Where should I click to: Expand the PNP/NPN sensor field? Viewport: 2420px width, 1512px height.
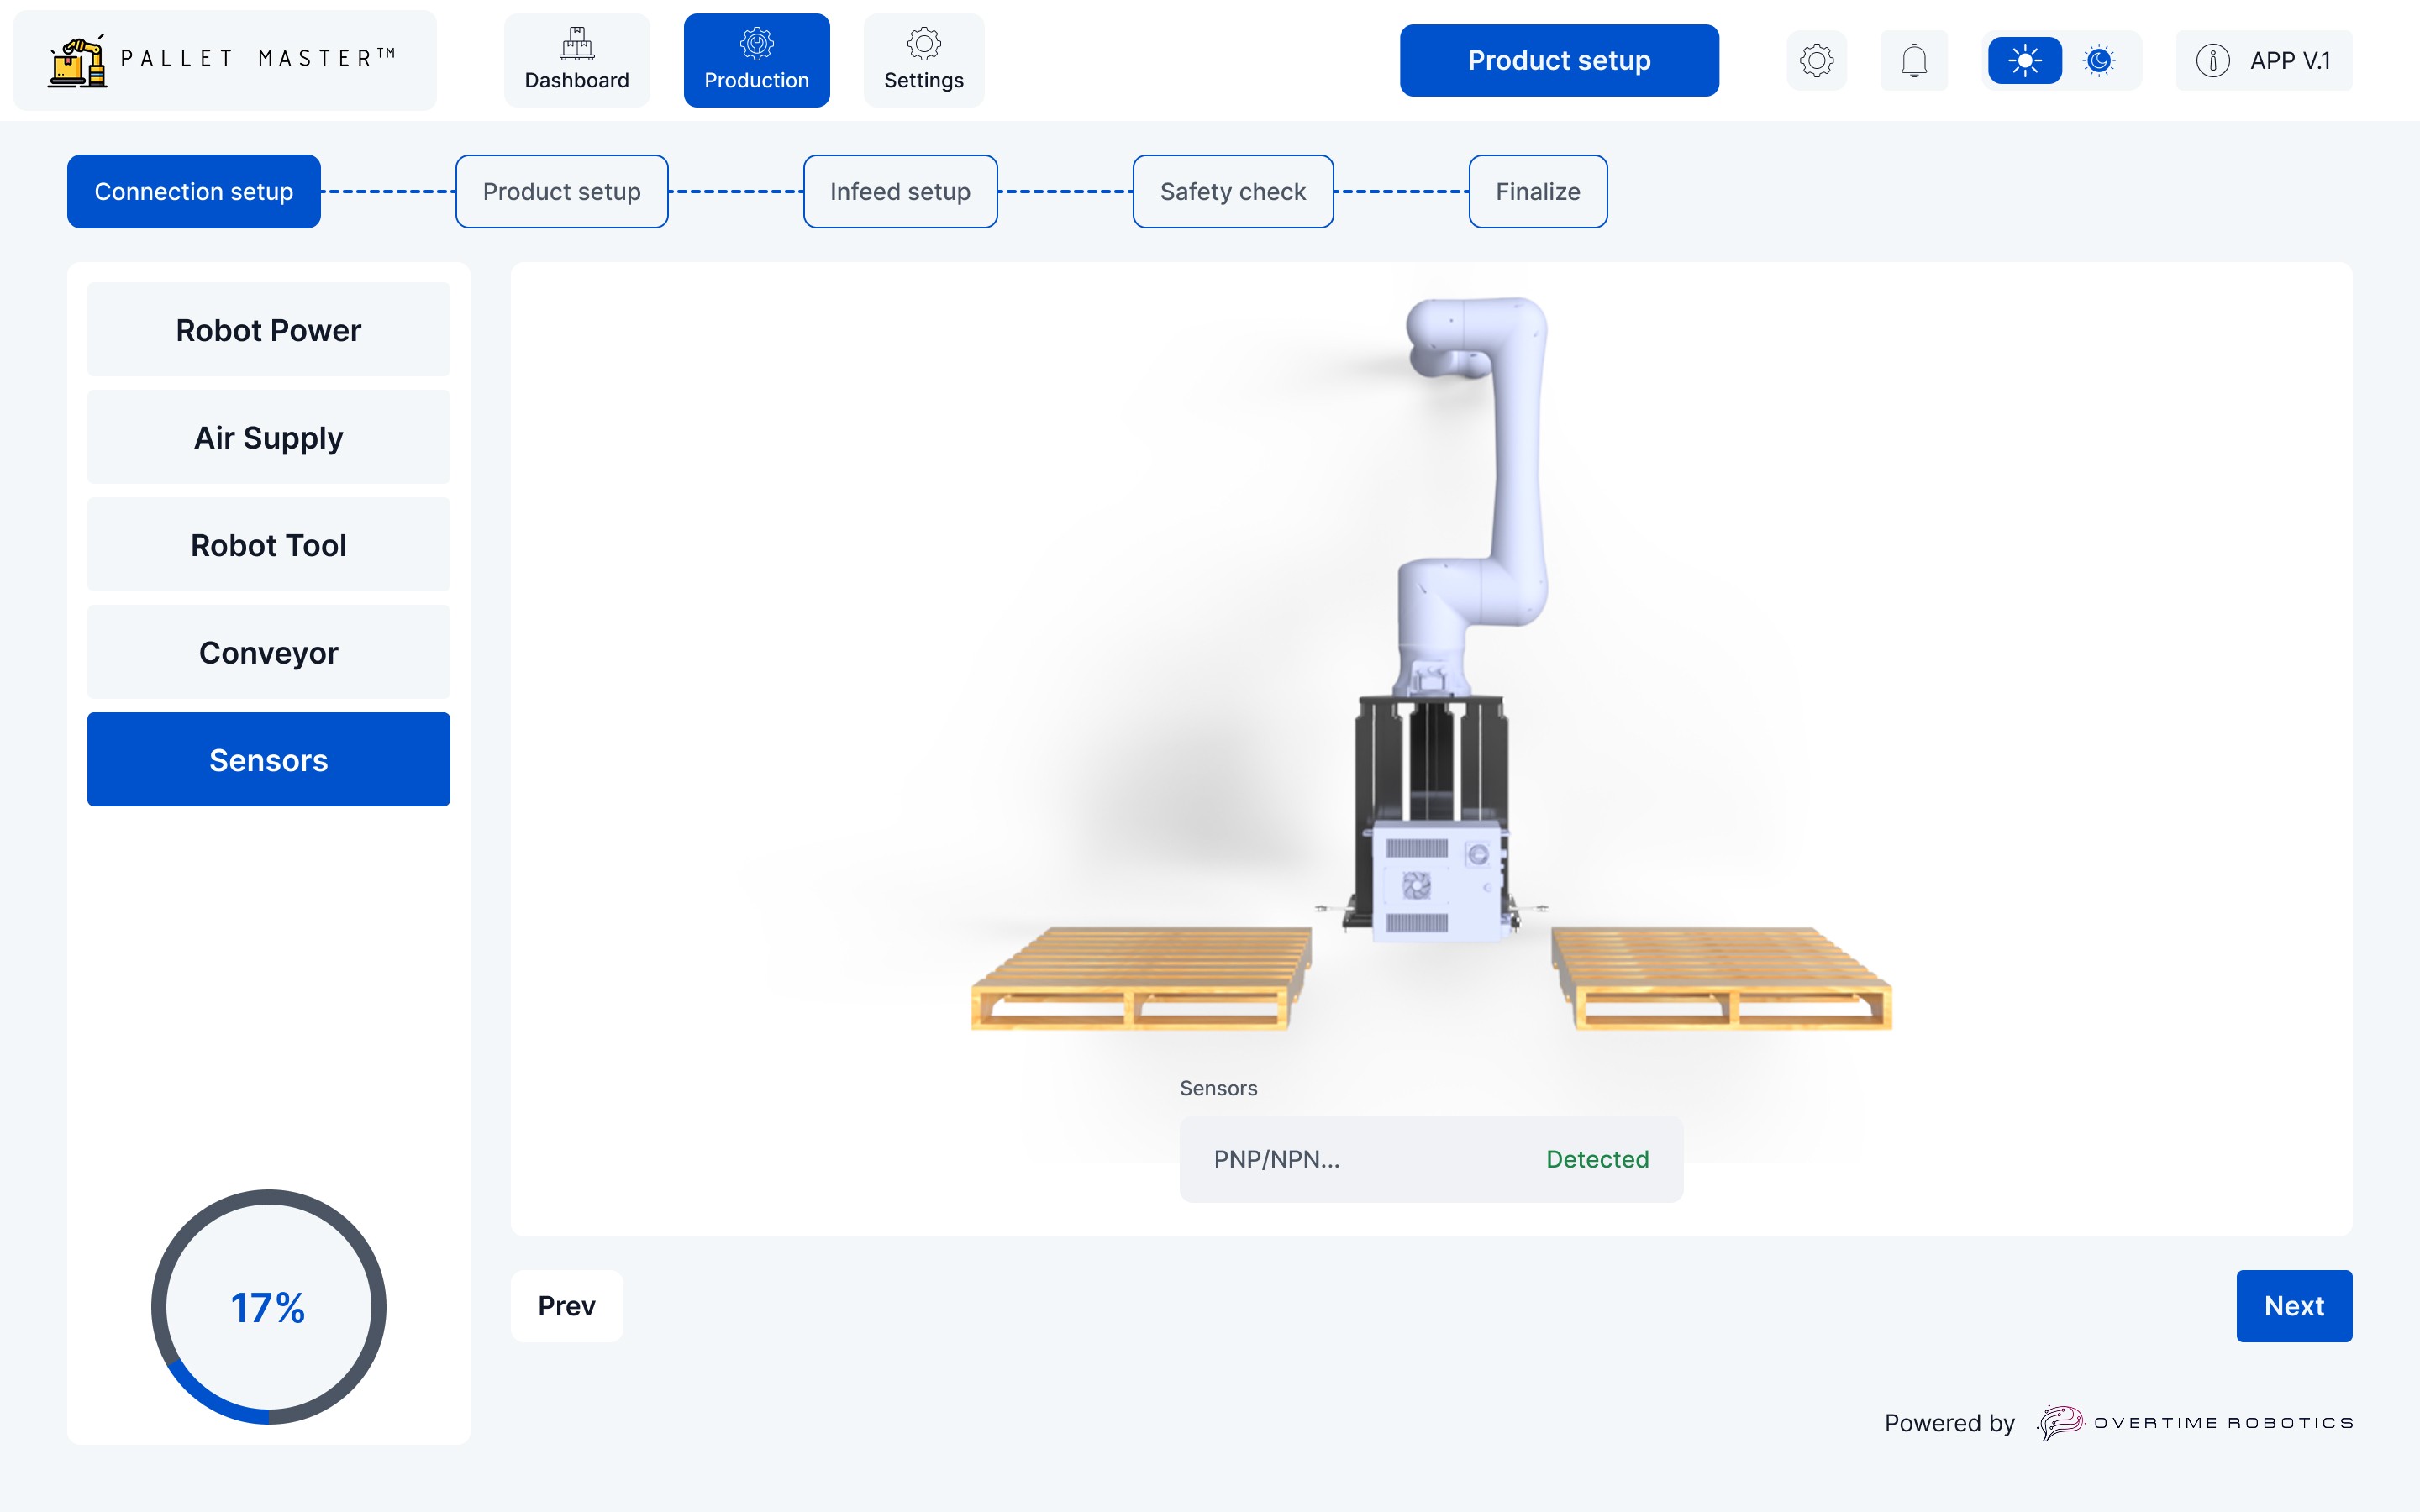pyautogui.click(x=1430, y=1159)
